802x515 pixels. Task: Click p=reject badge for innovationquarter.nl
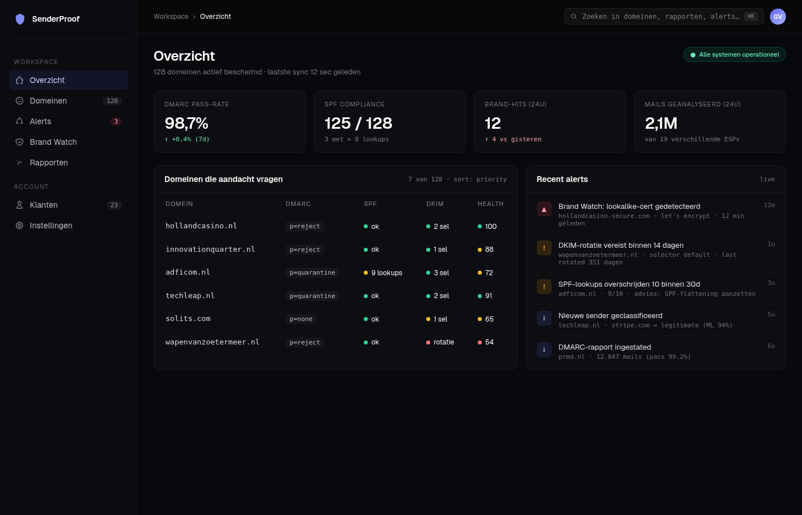pyautogui.click(x=305, y=249)
